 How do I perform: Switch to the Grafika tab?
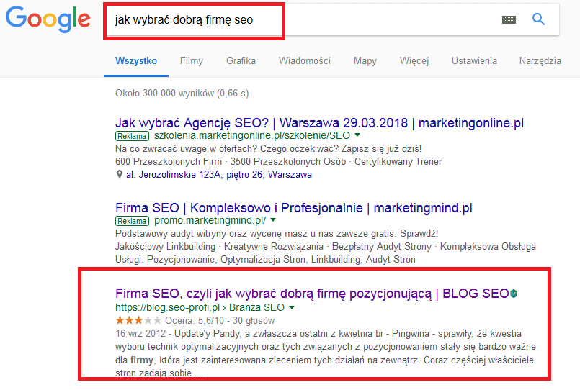coord(241,61)
